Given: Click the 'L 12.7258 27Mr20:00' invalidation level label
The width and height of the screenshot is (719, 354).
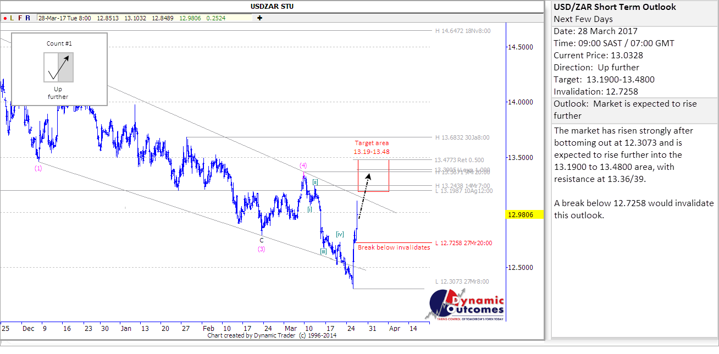Looking at the screenshot, I should point(463,242).
